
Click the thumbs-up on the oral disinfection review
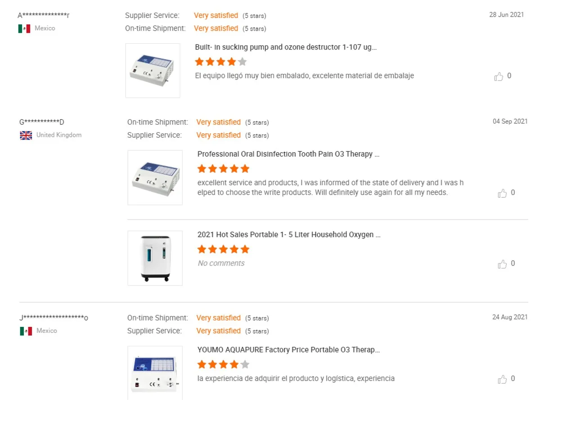tap(502, 193)
